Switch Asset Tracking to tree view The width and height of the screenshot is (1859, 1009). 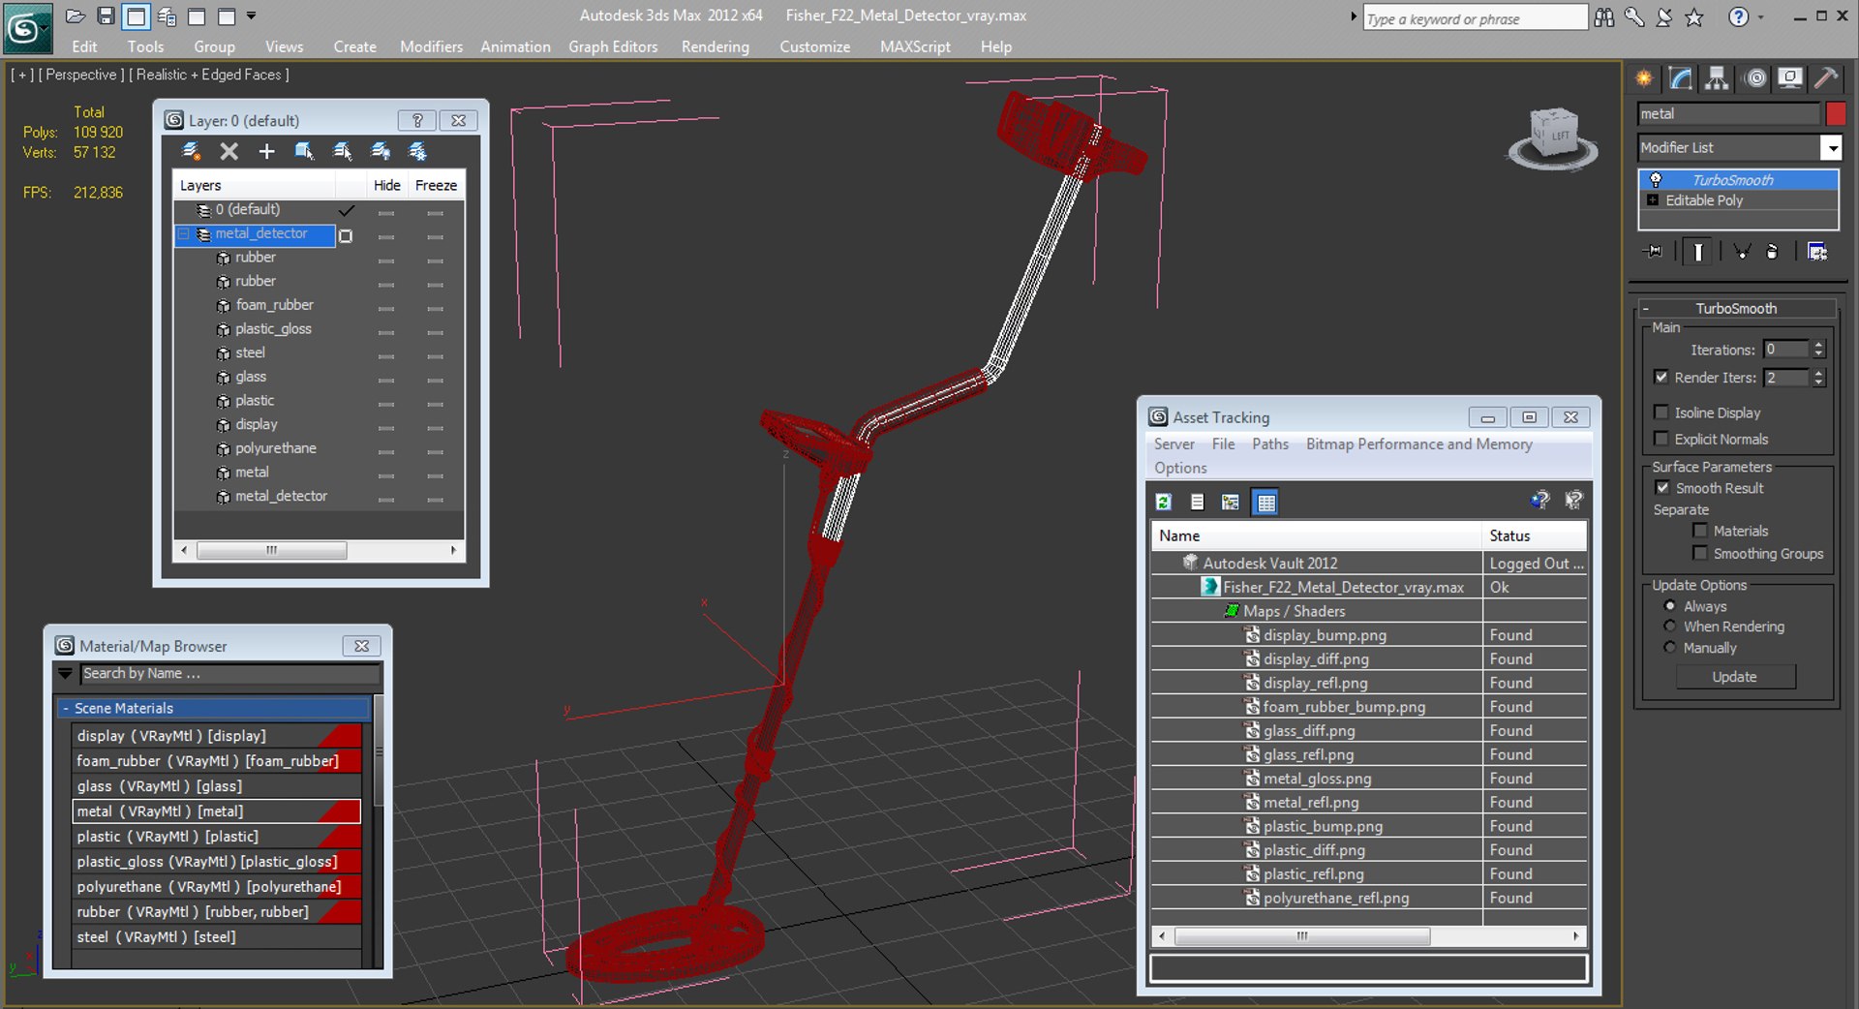(1231, 502)
